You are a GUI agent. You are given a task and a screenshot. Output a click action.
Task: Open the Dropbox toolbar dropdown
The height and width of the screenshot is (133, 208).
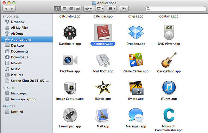click(100, 9)
